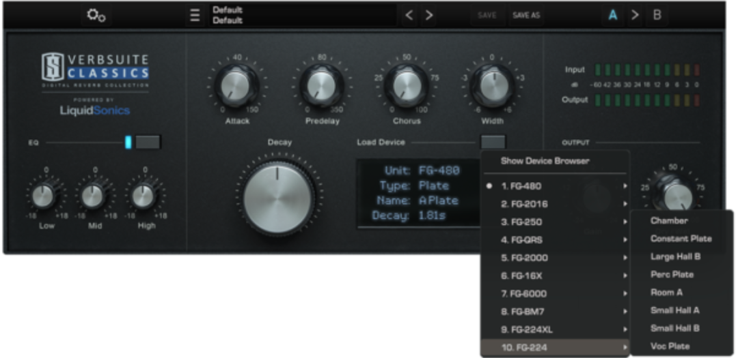Screen dimensions: 738x358
Task: Click the Predelay knob
Action: pyautogui.click(x=321, y=86)
